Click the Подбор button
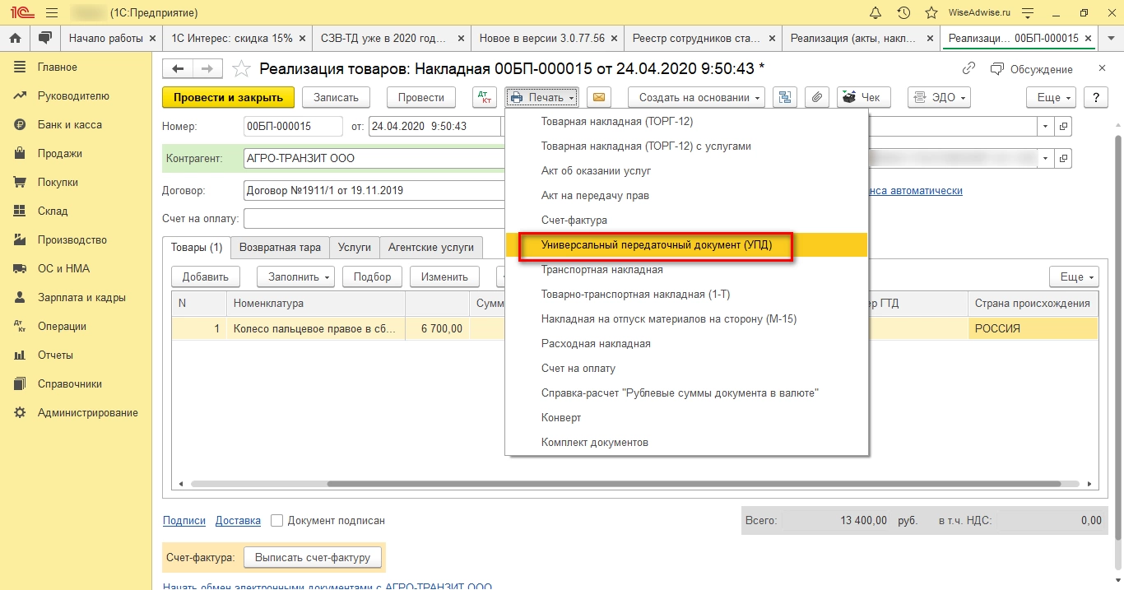Image resolution: width=1124 pixels, height=590 pixels. tap(373, 276)
